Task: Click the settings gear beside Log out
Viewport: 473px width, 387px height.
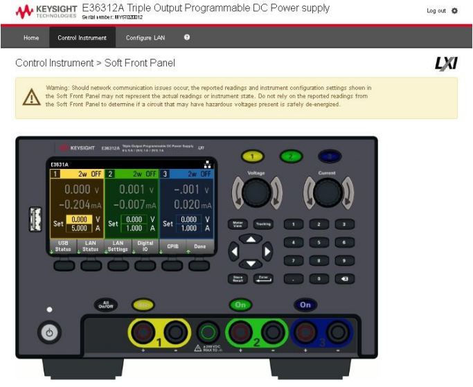Action: 455,11
